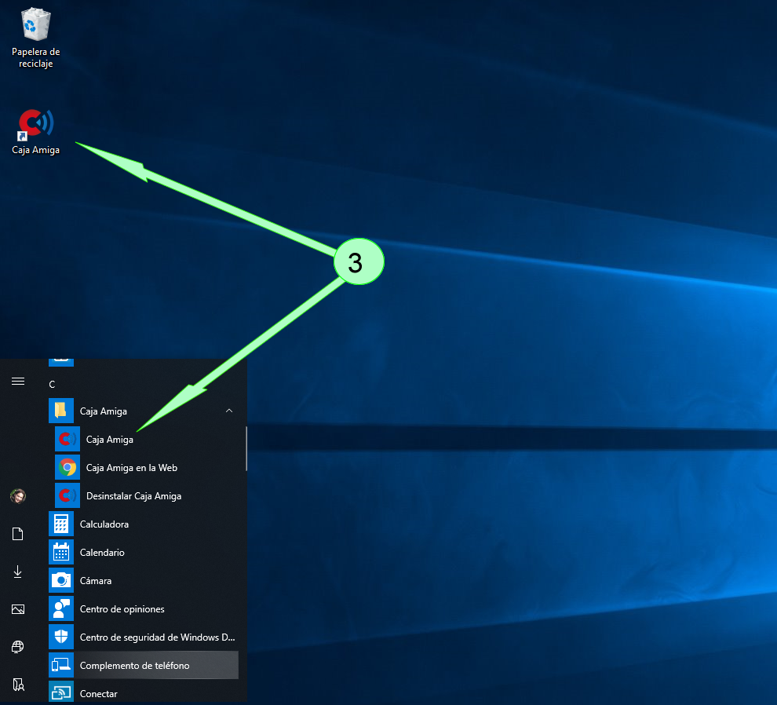Viewport: 777px width, 705px height.
Task: Open Centro de opiniones
Action: (x=121, y=608)
